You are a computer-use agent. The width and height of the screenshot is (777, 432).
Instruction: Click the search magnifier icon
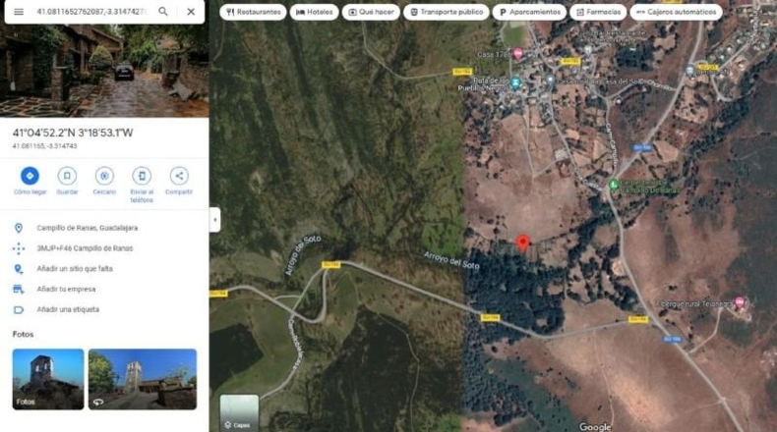[163, 12]
